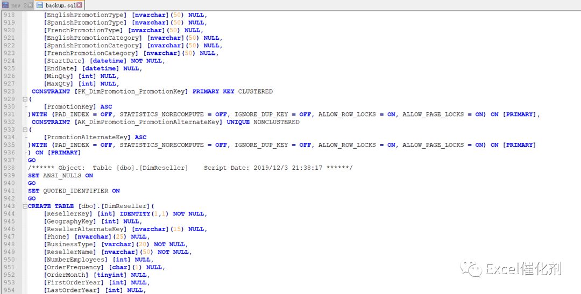Viewport: 581px width, 294px height.
Task: Click ALLOW_PAGE_LOCKS on line 935
Action: (x=433, y=145)
